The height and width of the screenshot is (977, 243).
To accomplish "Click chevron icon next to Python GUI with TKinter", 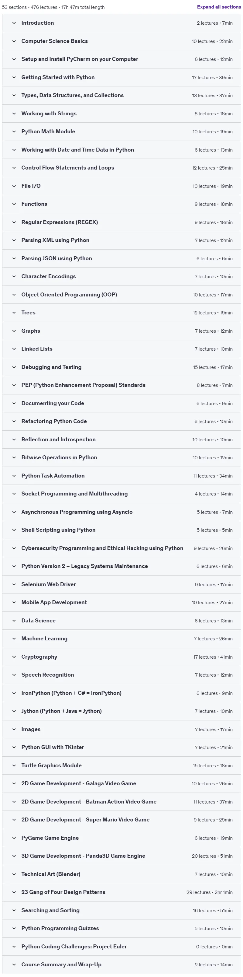I will 14,747.
